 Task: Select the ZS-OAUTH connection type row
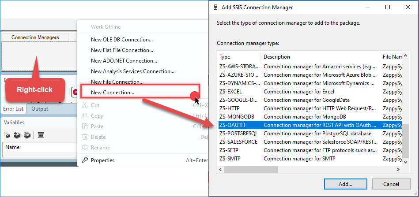point(300,125)
